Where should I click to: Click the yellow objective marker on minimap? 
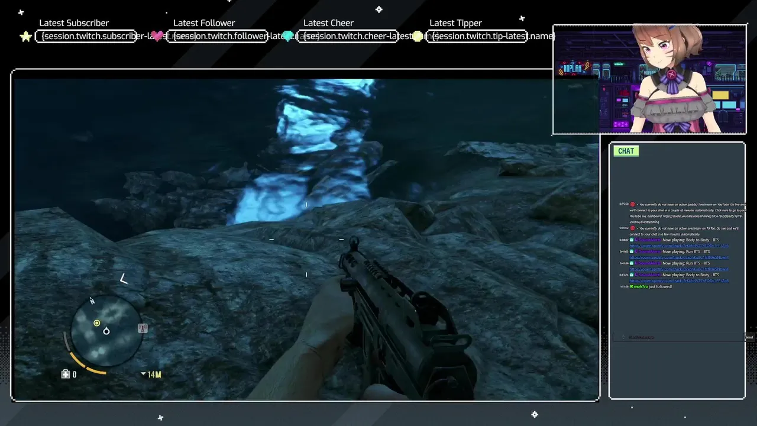(97, 323)
